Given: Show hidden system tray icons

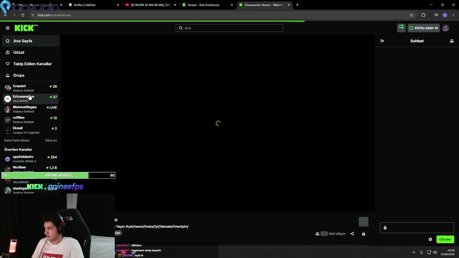Looking at the screenshot, I should 413,252.
